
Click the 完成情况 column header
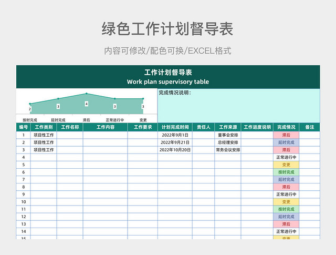click(x=286, y=127)
